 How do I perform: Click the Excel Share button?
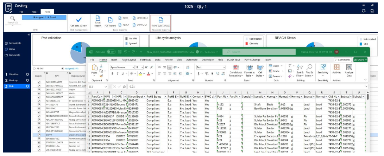click(x=360, y=60)
